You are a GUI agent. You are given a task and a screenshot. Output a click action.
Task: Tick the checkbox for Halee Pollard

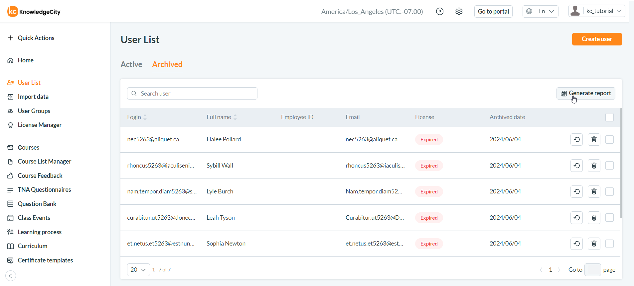[609, 140]
